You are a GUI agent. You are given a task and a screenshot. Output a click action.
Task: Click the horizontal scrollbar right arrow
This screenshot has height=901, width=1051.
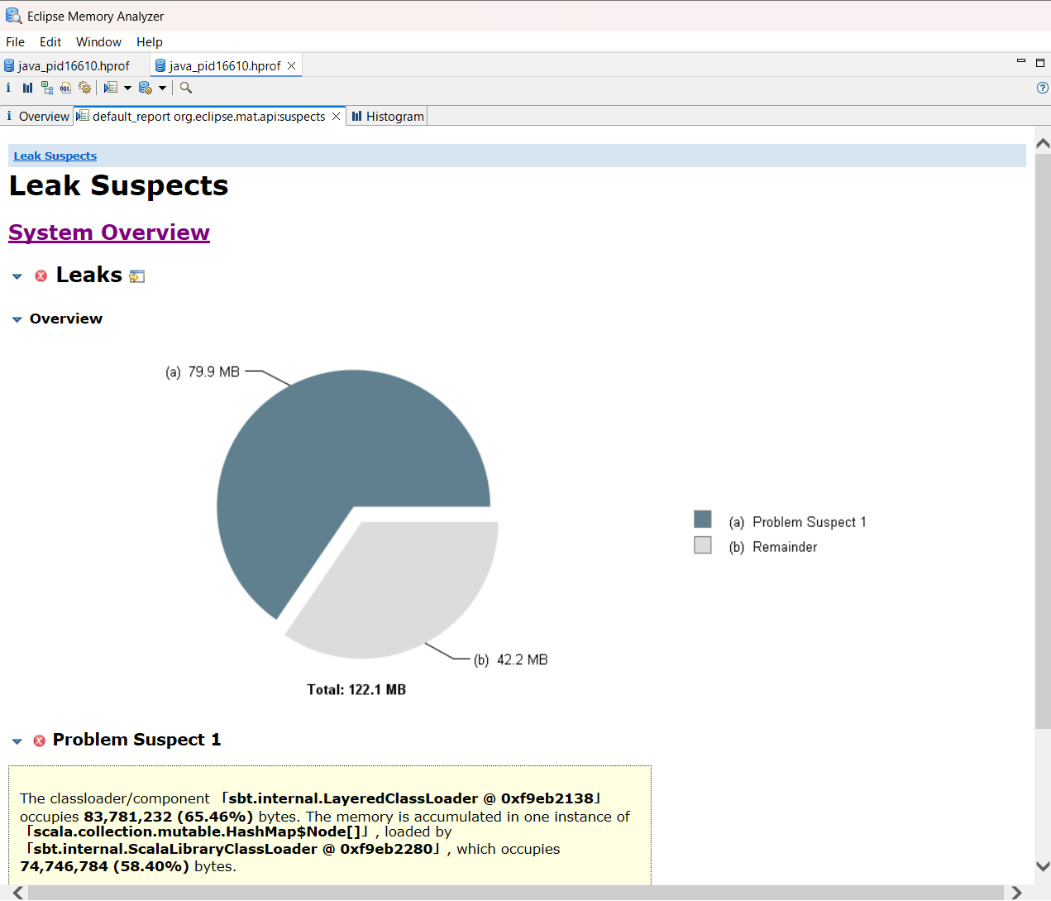click(1016, 893)
